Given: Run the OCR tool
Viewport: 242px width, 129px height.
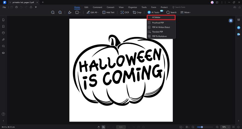Looking at the screenshot, I should tap(125, 12).
